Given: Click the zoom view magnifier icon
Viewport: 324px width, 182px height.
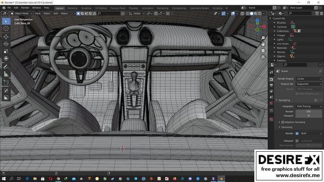Looking at the screenshot, I should coord(263,38).
